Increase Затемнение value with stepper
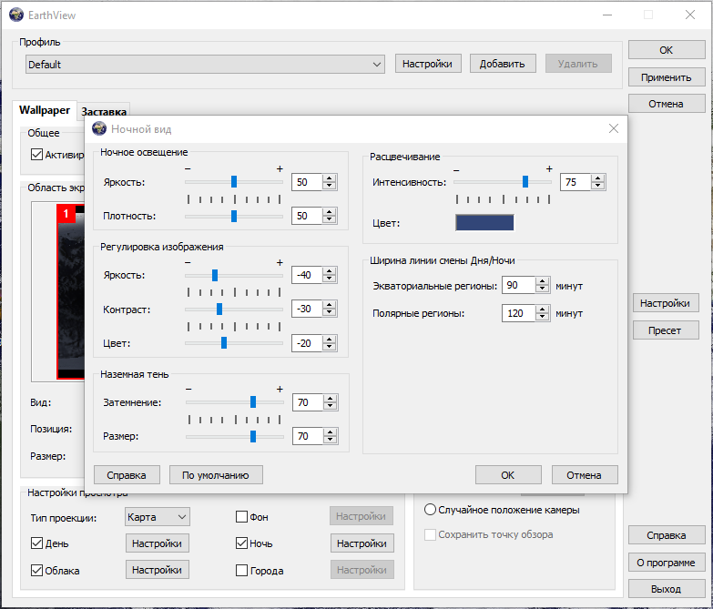The height and width of the screenshot is (609, 713). coord(331,399)
